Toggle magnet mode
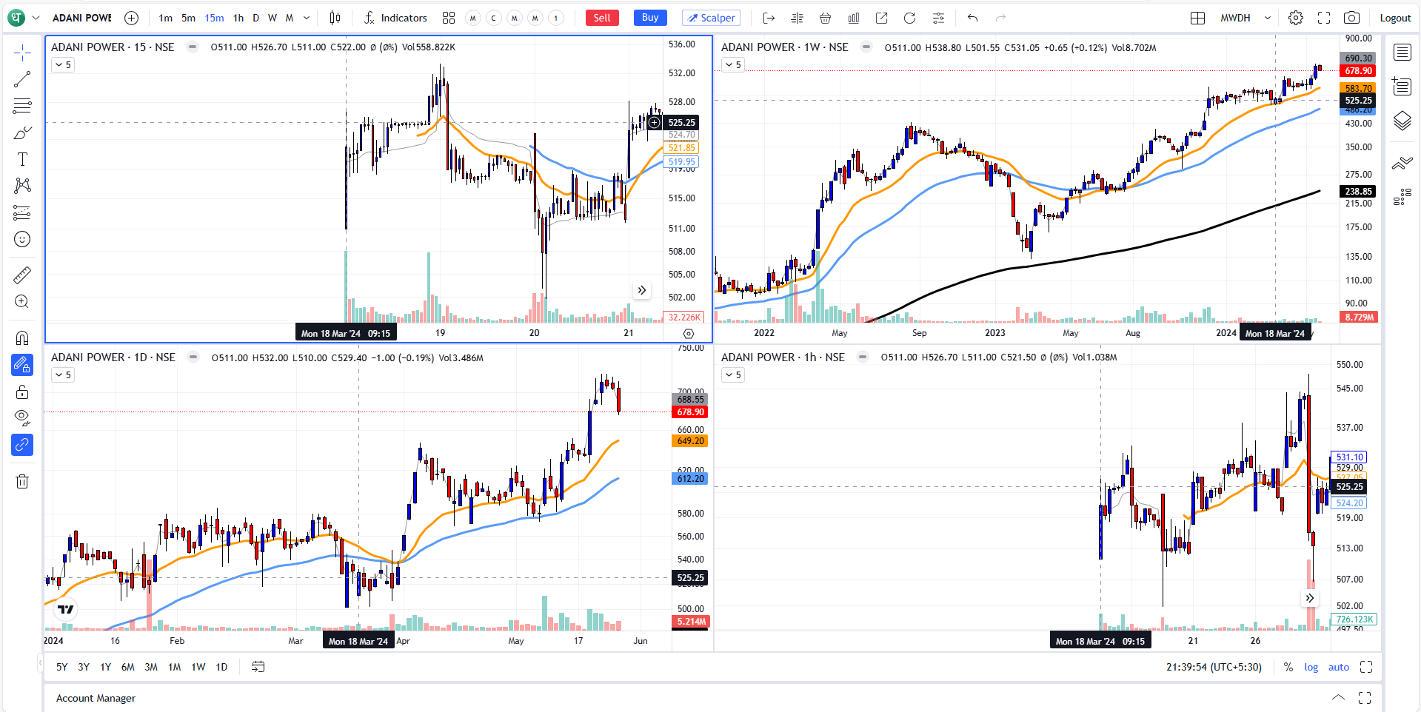 (22, 338)
